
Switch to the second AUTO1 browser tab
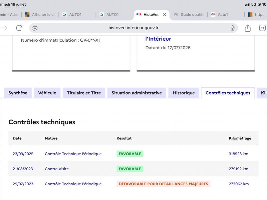coord(109,15)
